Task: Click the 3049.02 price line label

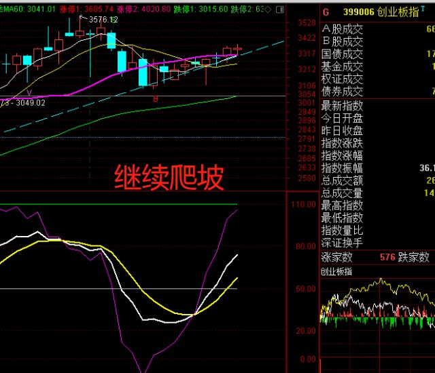Action: tap(27, 102)
